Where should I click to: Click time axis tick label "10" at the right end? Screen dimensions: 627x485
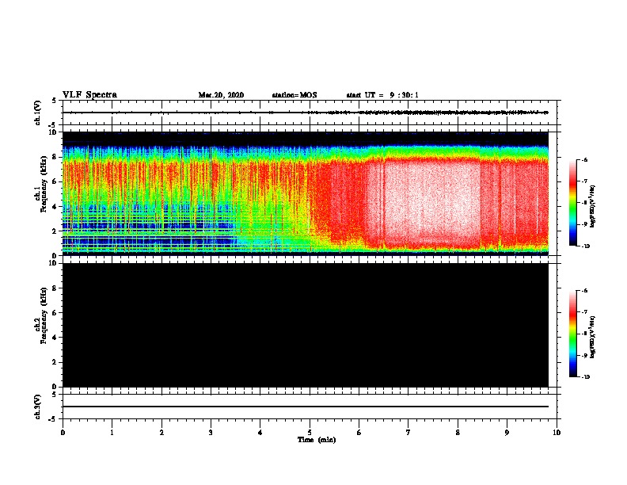click(557, 433)
